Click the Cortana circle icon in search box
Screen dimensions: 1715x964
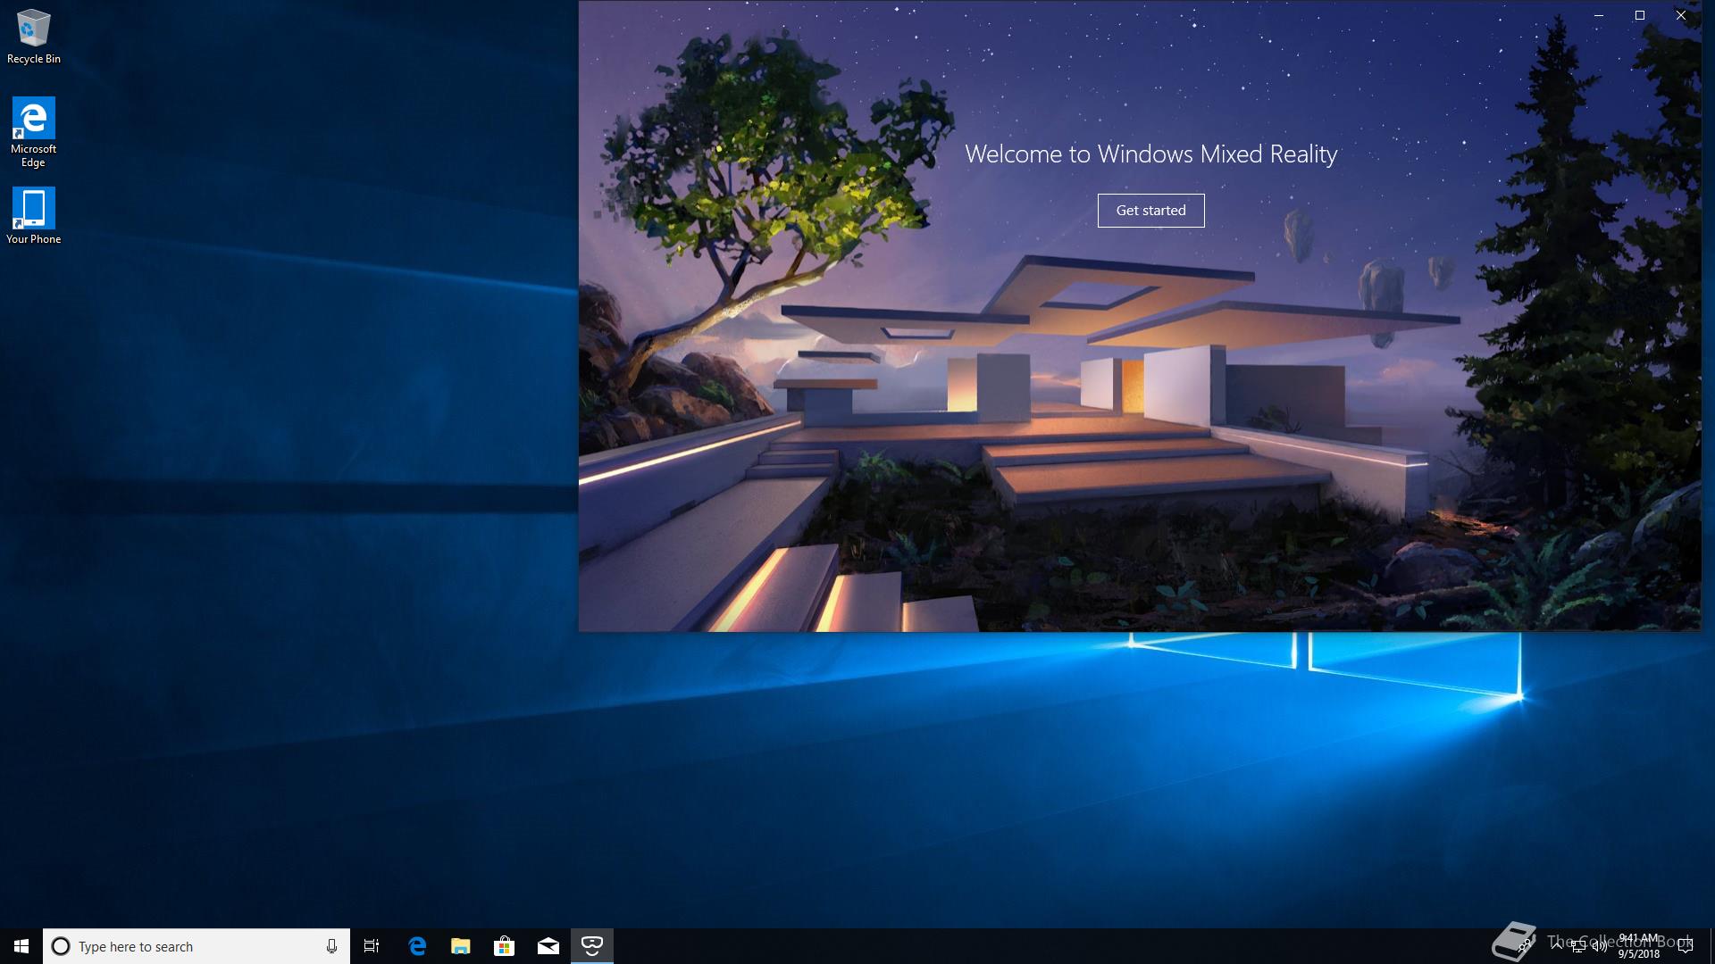61,946
